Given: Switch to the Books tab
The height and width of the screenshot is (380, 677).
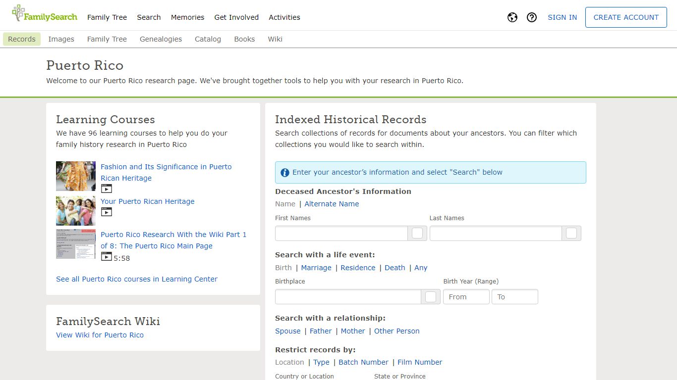Looking at the screenshot, I should (244, 39).
